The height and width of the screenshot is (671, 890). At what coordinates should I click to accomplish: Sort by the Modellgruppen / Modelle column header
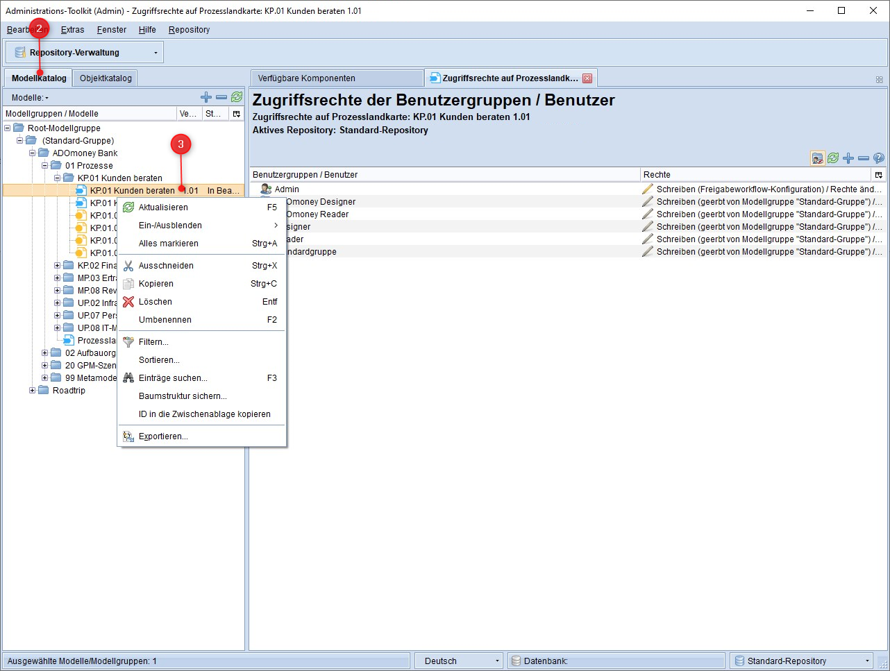[90, 114]
